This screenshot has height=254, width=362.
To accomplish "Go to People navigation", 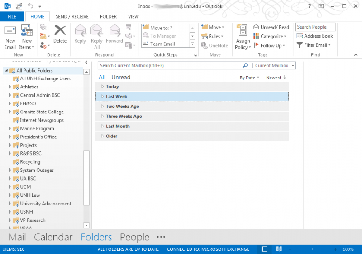I will click(134, 237).
